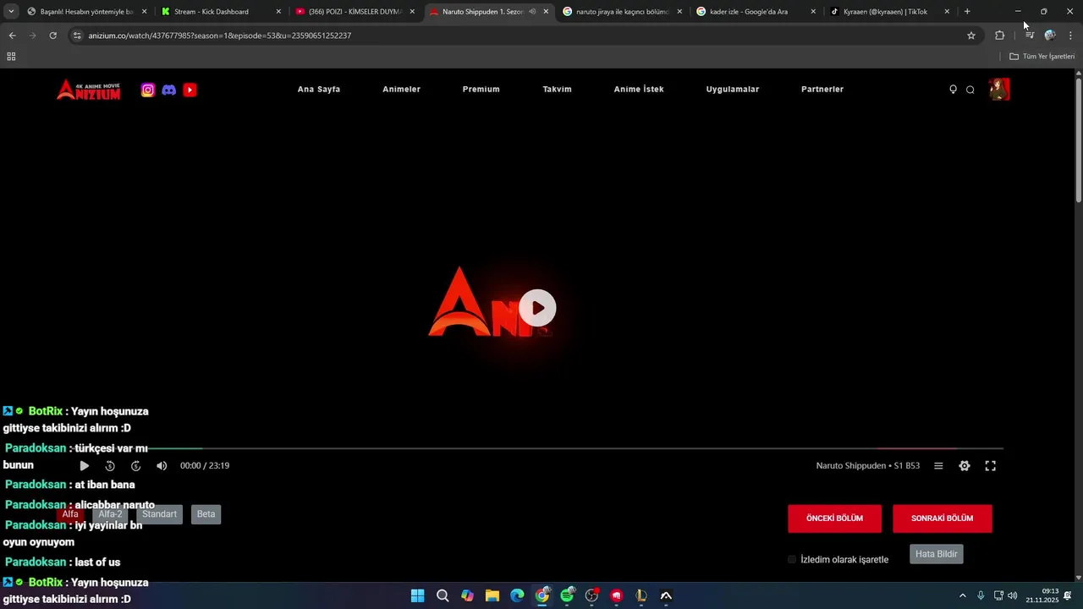Click the small play icon in player controls
The image size is (1083, 609).
click(84, 466)
